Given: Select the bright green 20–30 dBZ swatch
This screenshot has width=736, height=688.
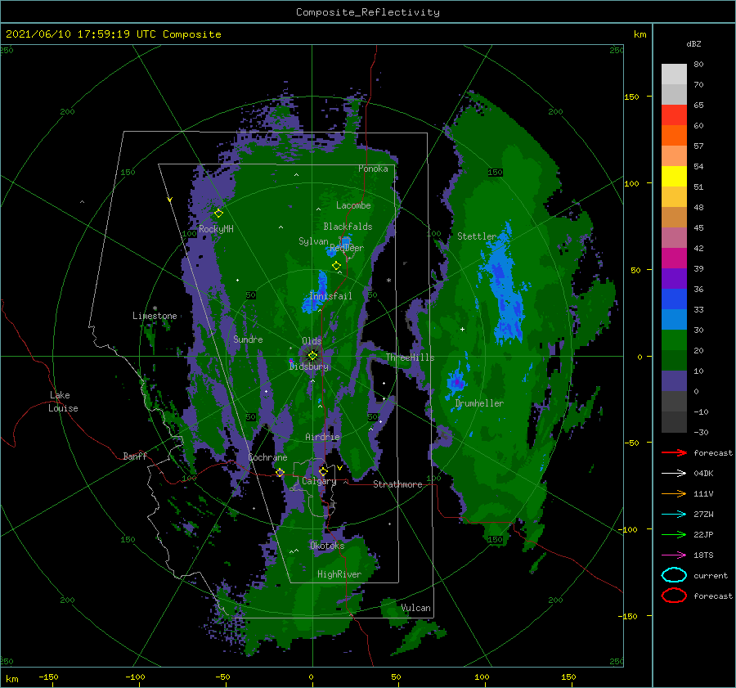Looking at the screenshot, I should pos(674,340).
